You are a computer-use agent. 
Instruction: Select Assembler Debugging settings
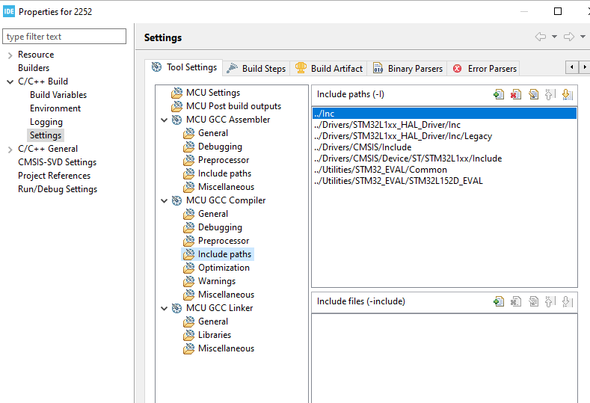pos(220,147)
